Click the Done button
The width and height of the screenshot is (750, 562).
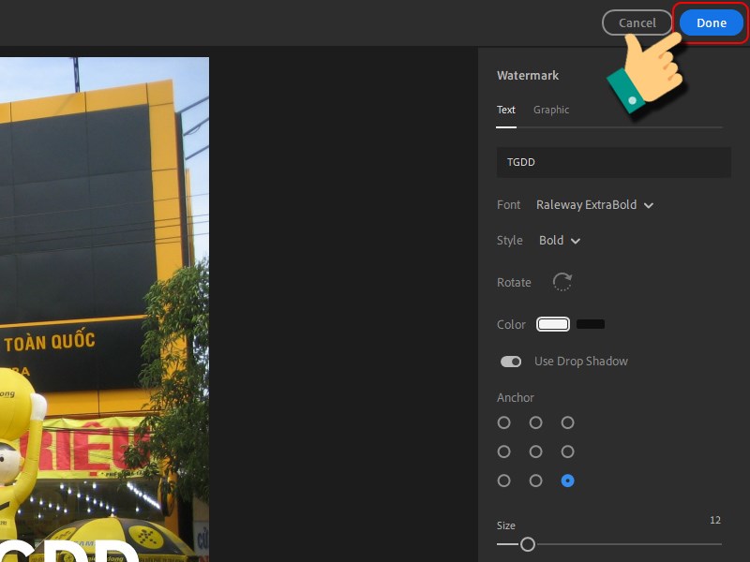pyautogui.click(x=711, y=22)
